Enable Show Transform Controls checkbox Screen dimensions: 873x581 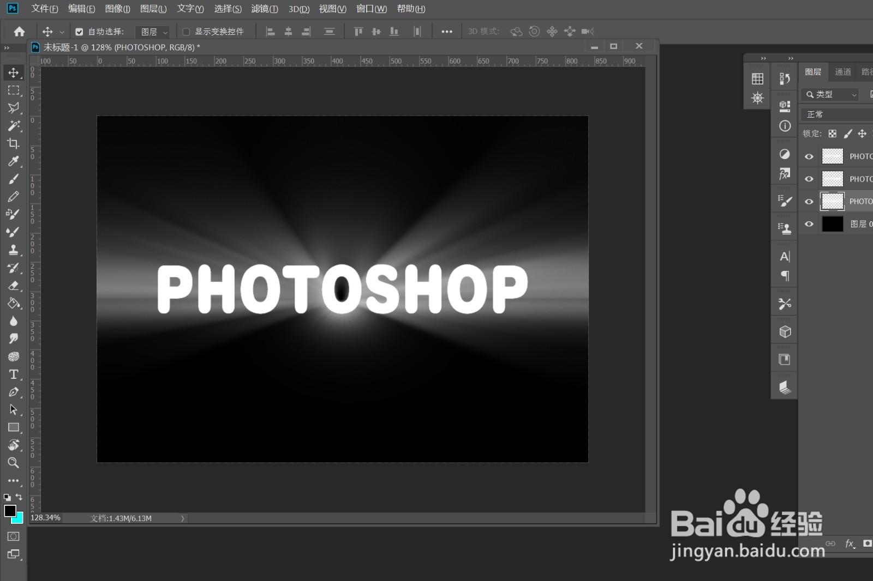[x=186, y=32]
